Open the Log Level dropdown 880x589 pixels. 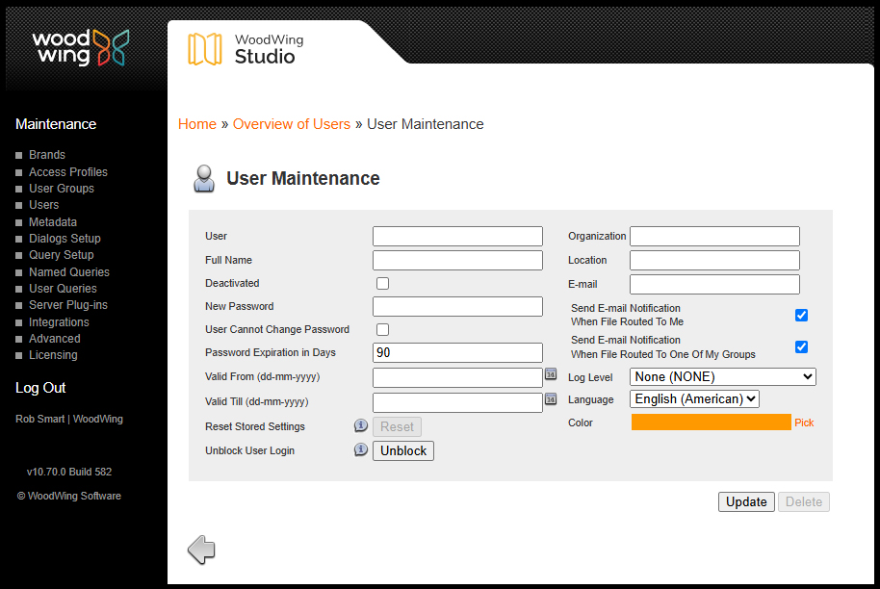[723, 377]
